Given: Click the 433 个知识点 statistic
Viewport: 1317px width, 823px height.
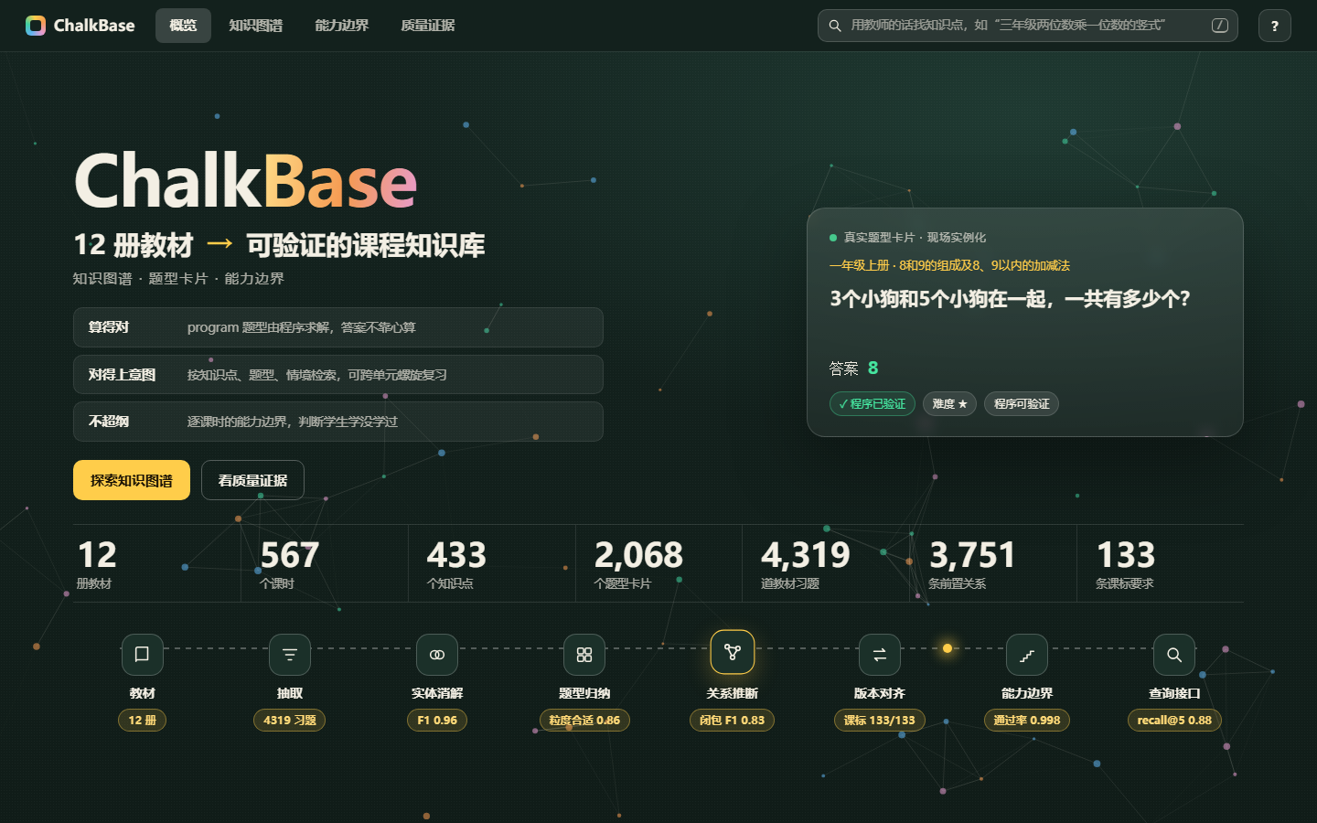Looking at the screenshot, I should (491, 563).
